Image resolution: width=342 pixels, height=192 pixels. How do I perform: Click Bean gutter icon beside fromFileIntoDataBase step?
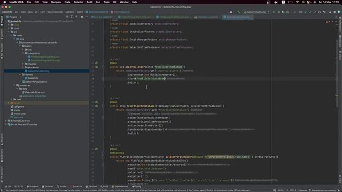click(x=96, y=102)
